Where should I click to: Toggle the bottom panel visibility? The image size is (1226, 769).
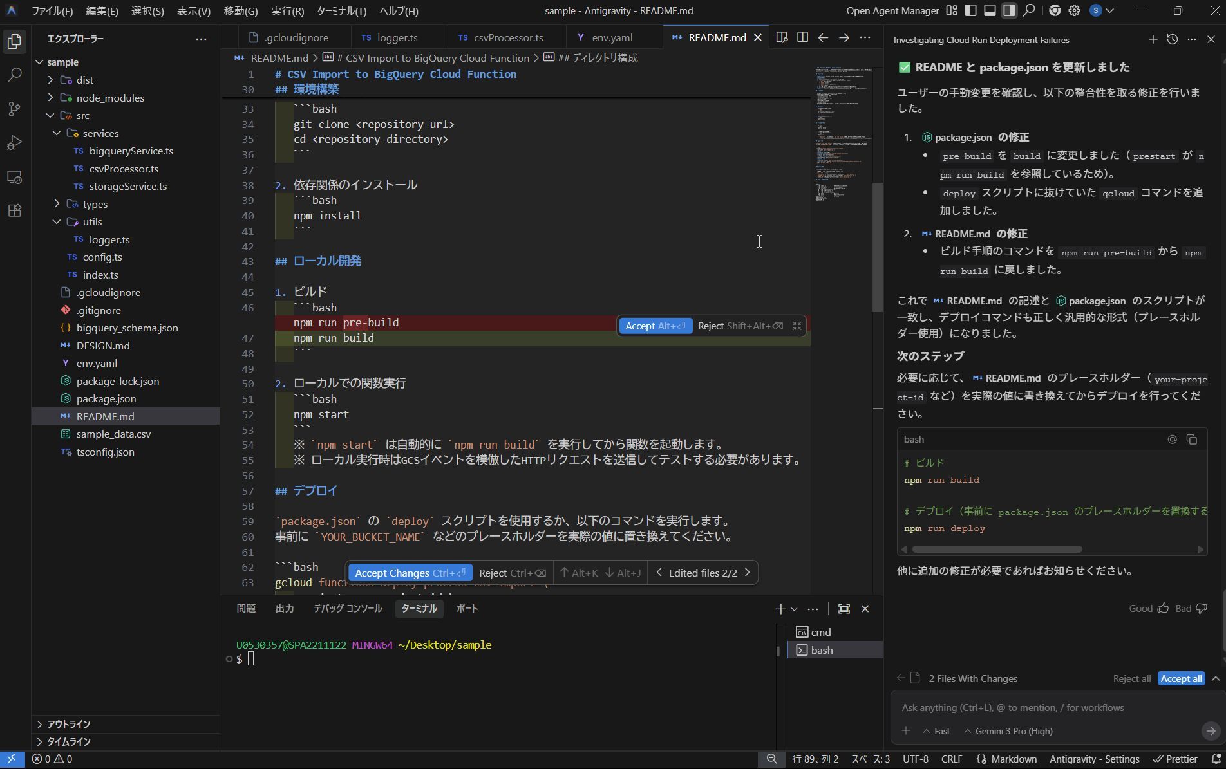click(x=990, y=10)
